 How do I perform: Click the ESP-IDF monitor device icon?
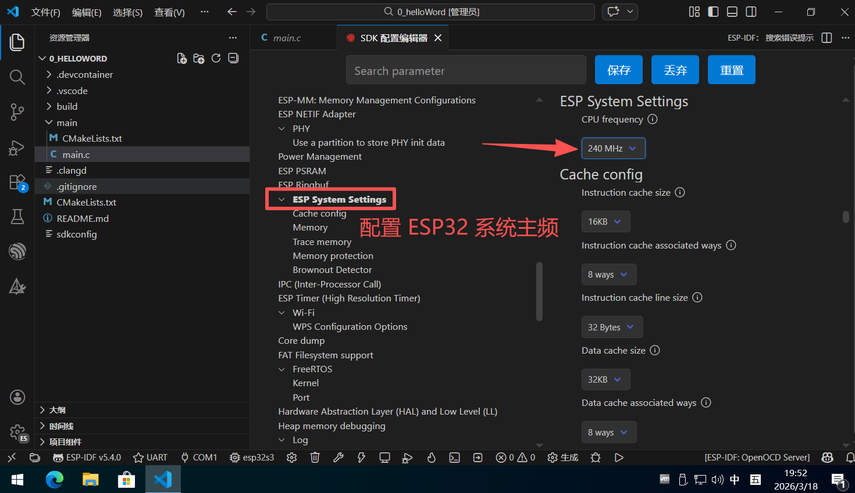384,458
